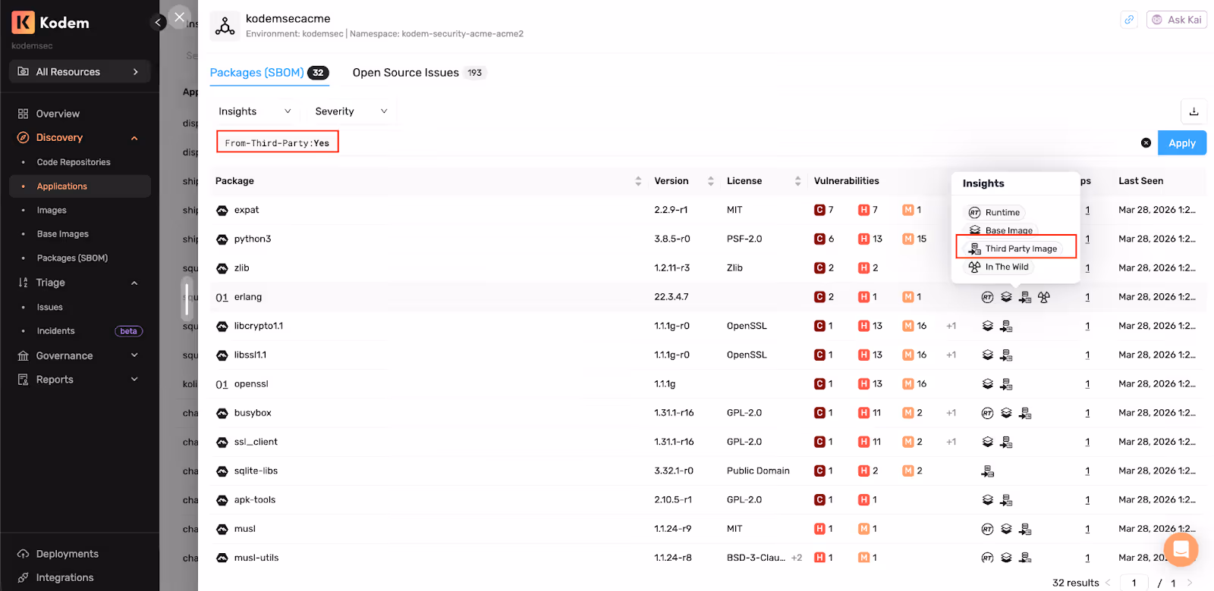This screenshot has height=591, width=1214.
Task: Click the Ask Kai button
Action: click(1177, 20)
